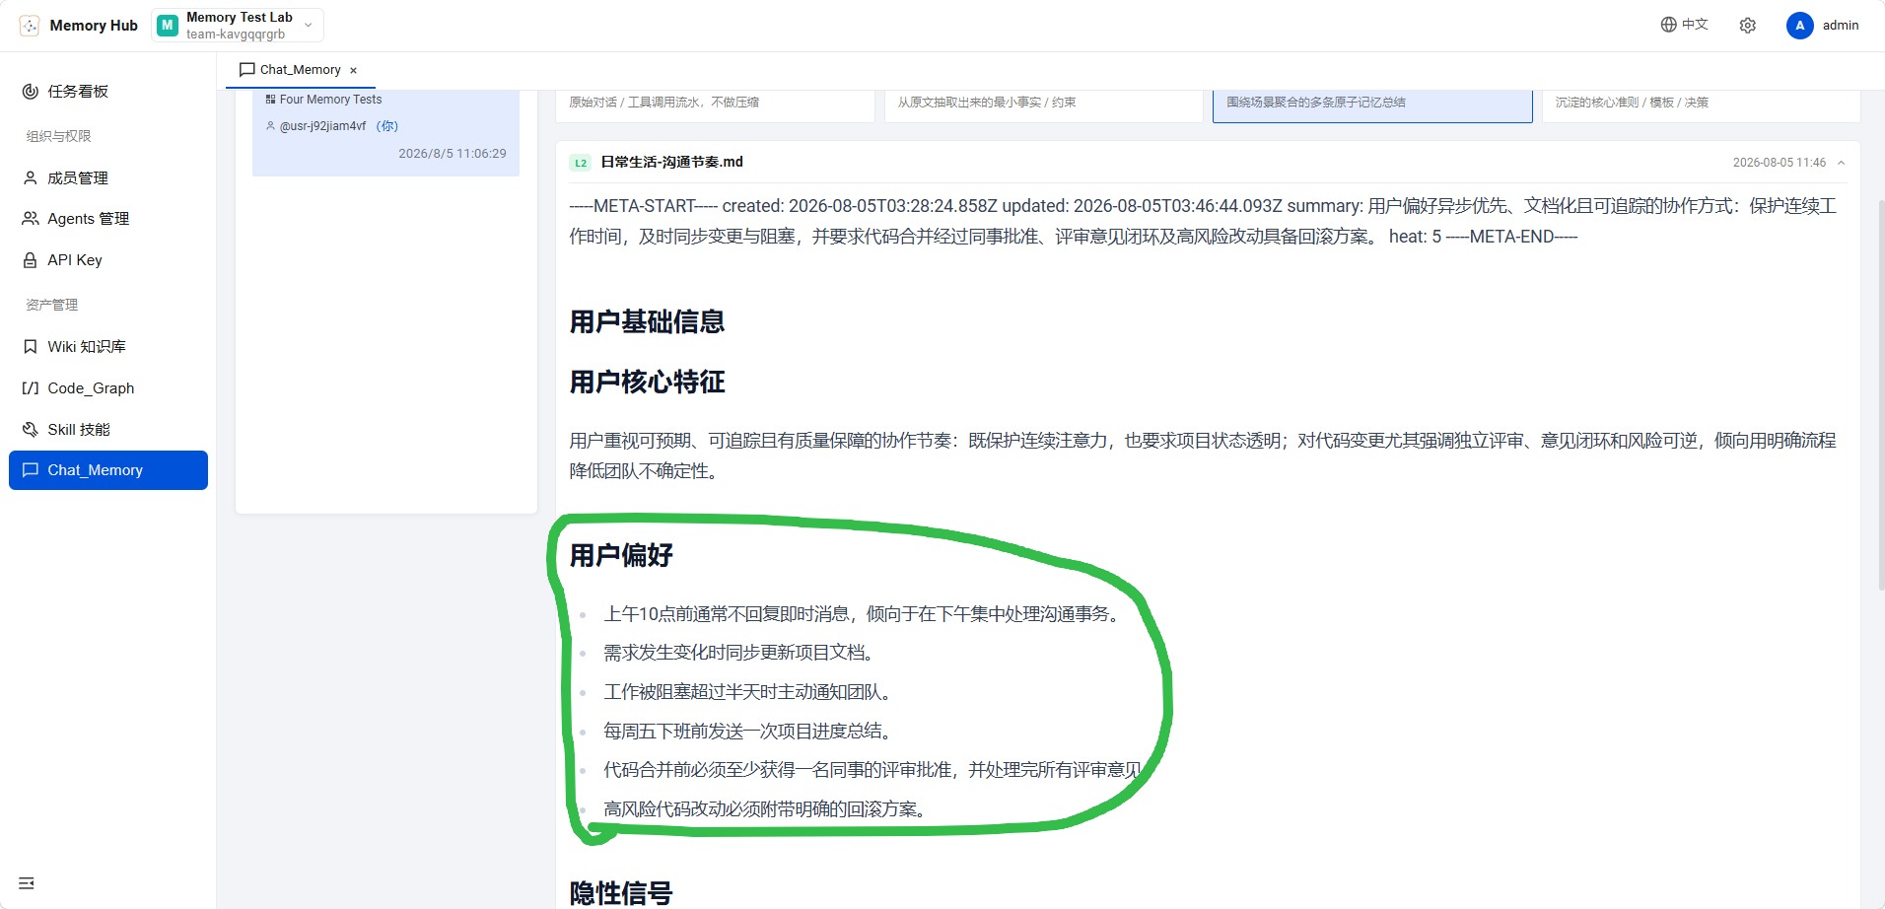Open settings with the gear icon
Viewport: 1885px width, 909px height.
tap(1748, 26)
